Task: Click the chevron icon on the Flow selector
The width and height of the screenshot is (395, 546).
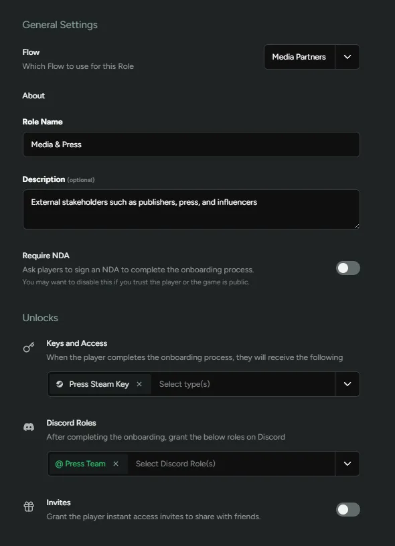Action: tap(347, 57)
